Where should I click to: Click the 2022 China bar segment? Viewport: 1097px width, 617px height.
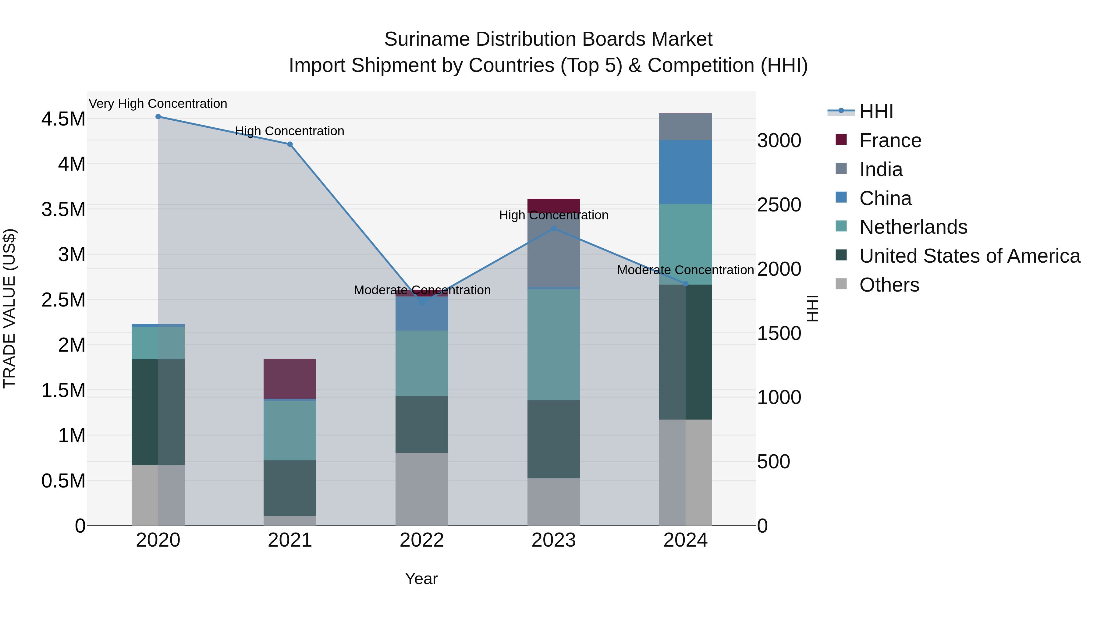[x=422, y=314]
